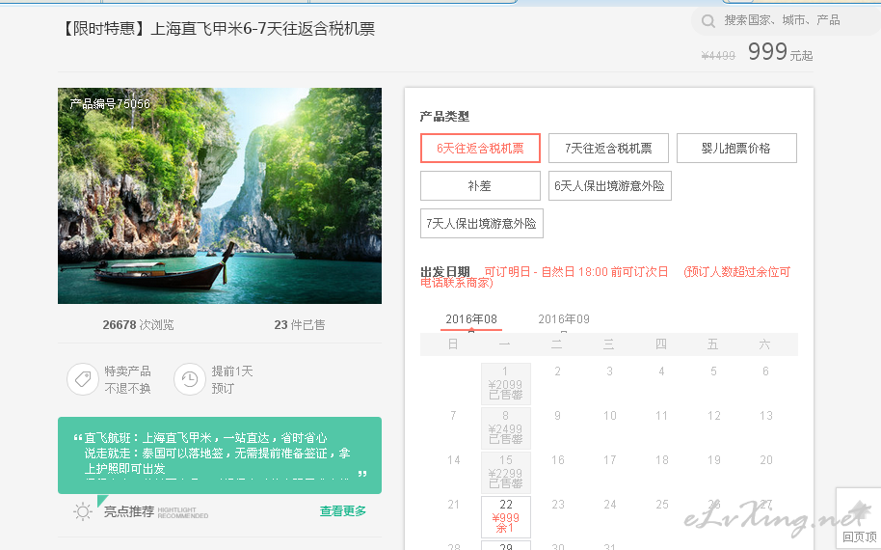Image resolution: width=881 pixels, height=550 pixels.
Task: Click the 999元起 price text
Action: click(780, 52)
